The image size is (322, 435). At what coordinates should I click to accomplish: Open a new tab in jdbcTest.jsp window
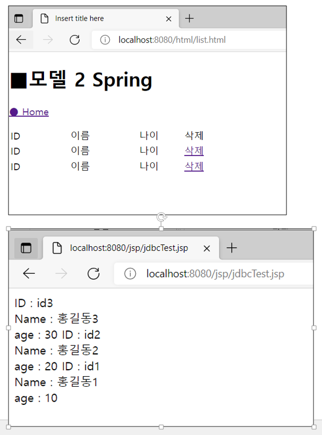tap(232, 248)
